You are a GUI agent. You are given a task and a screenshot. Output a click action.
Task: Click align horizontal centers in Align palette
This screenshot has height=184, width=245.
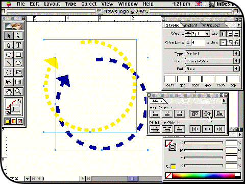[x=167, y=114]
